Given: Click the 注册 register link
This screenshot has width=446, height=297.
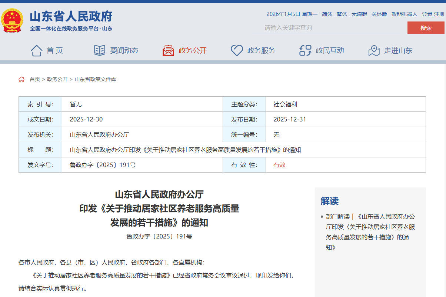Looking at the screenshot, I should 439,14.
